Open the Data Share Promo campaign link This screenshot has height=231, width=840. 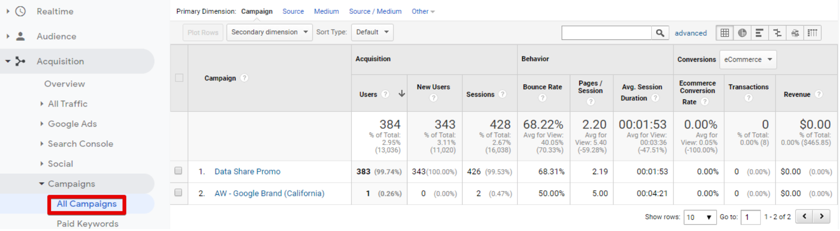pyautogui.click(x=247, y=171)
